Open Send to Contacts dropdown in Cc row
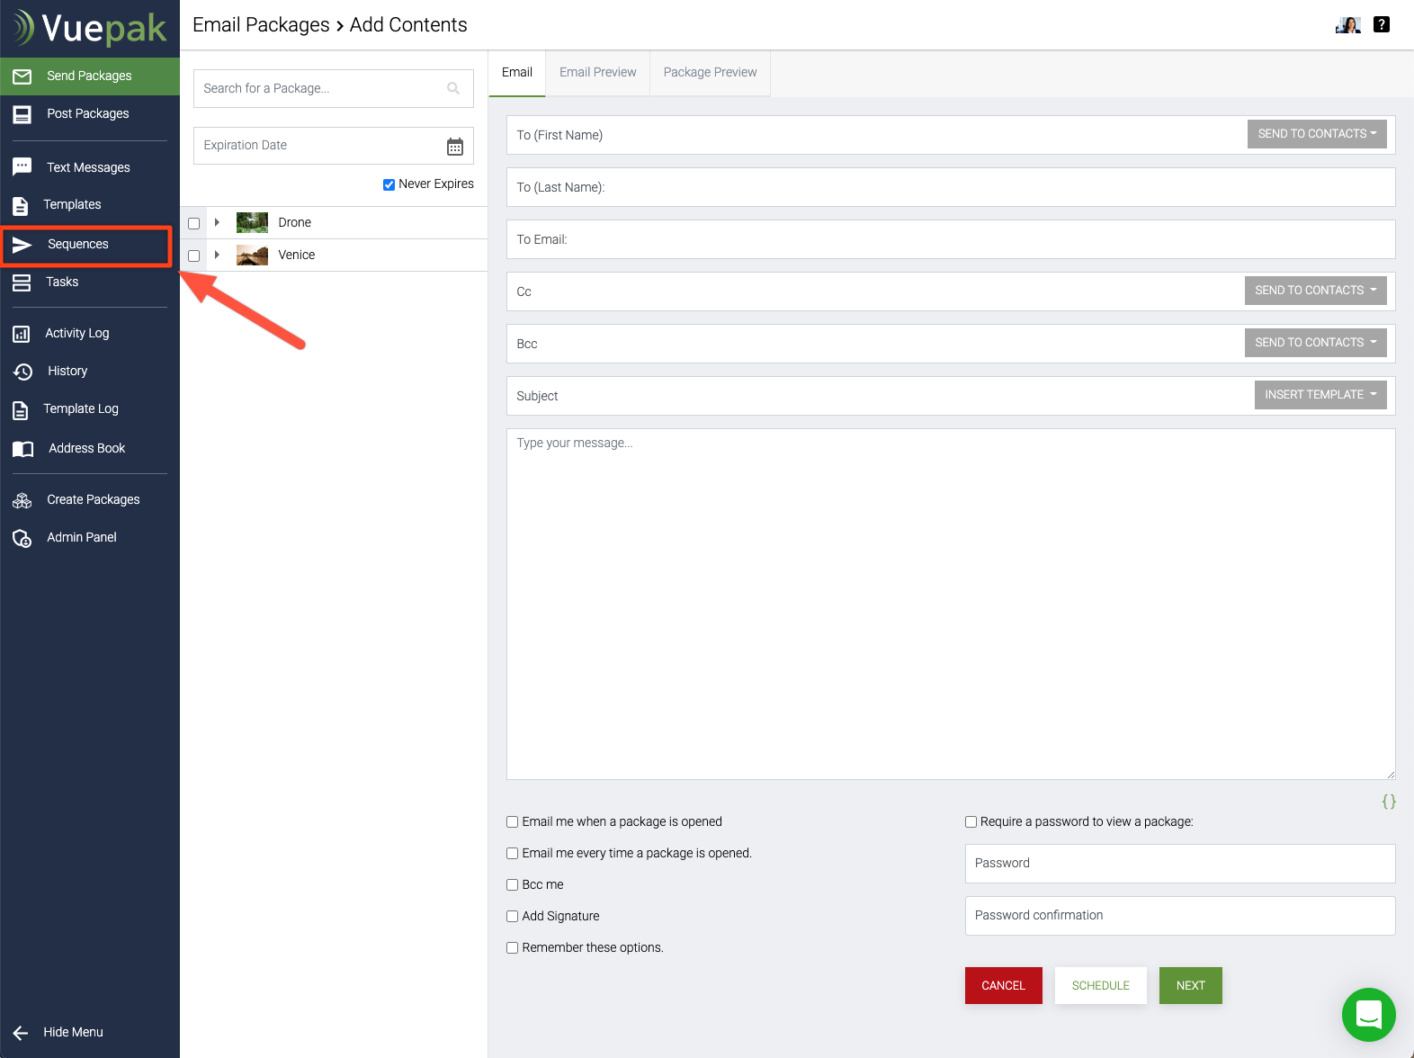Image resolution: width=1414 pixels, height=1058 pixels. pos(1315,291)
